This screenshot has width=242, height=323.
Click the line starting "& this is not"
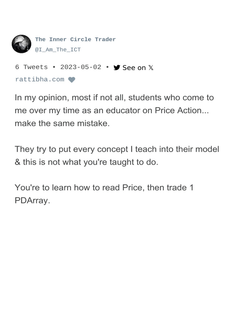click(x=86, y=162)
